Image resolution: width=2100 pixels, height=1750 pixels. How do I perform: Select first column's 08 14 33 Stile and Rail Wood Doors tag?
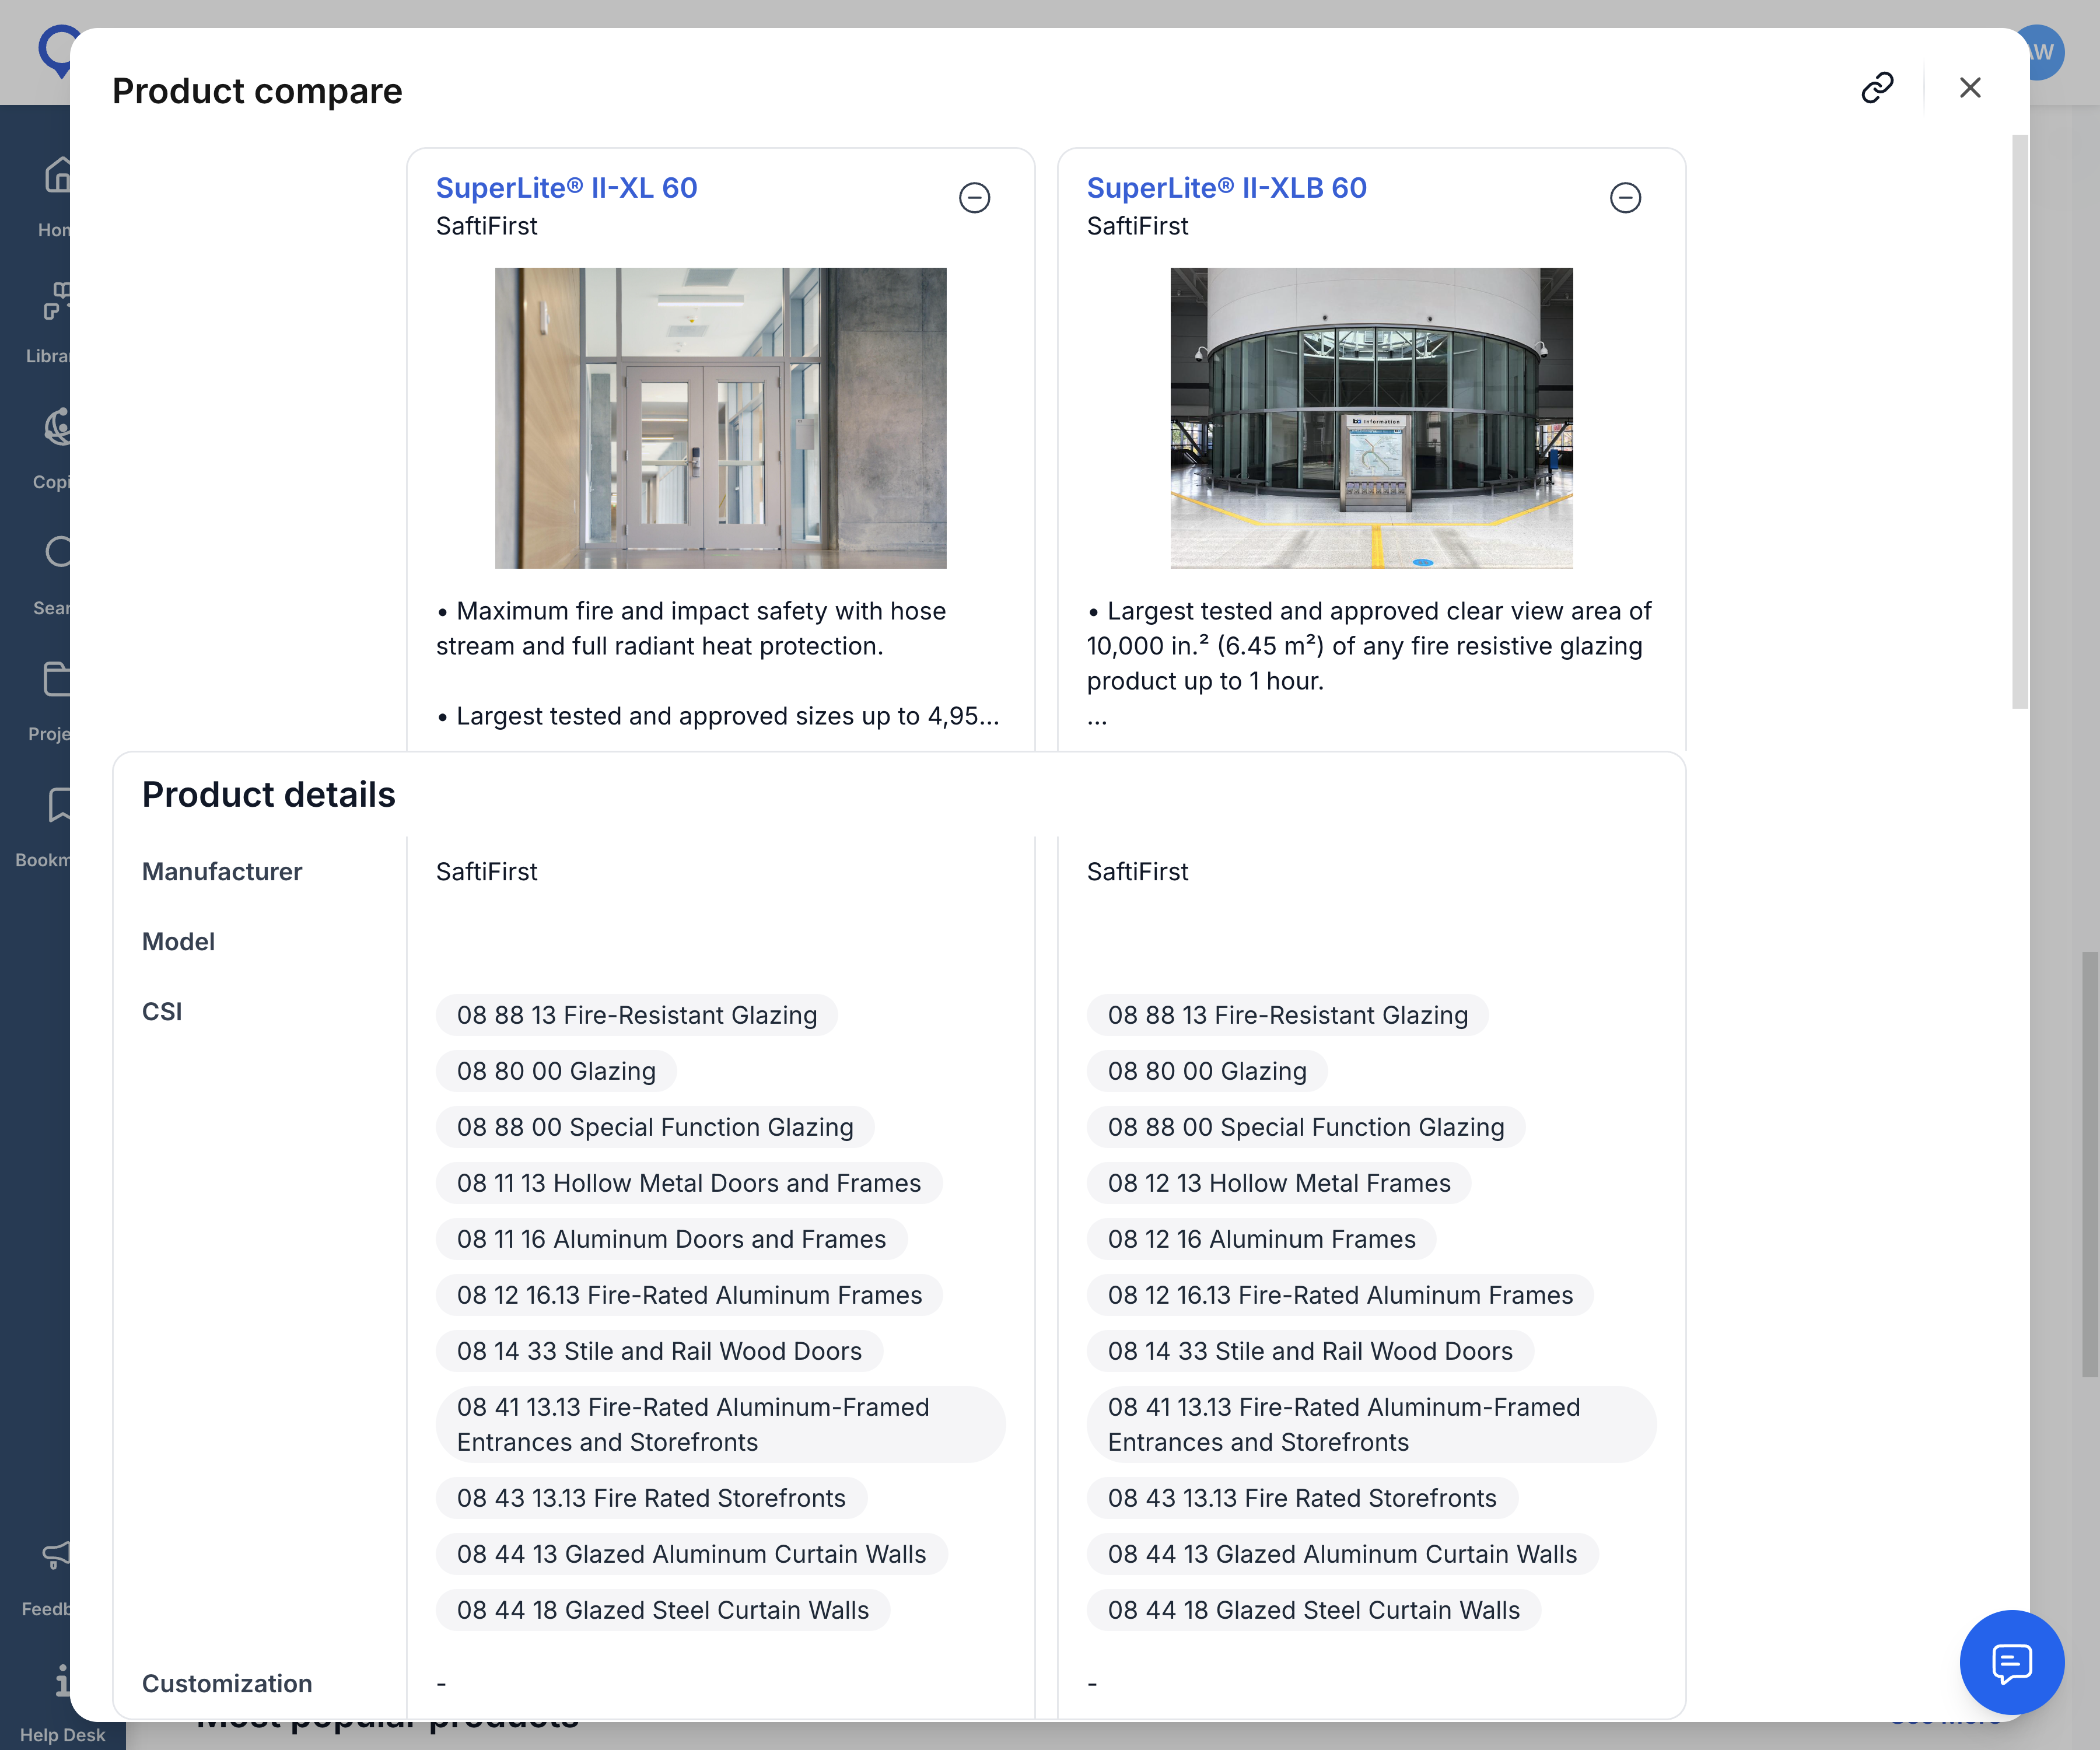pos(659,1351)
